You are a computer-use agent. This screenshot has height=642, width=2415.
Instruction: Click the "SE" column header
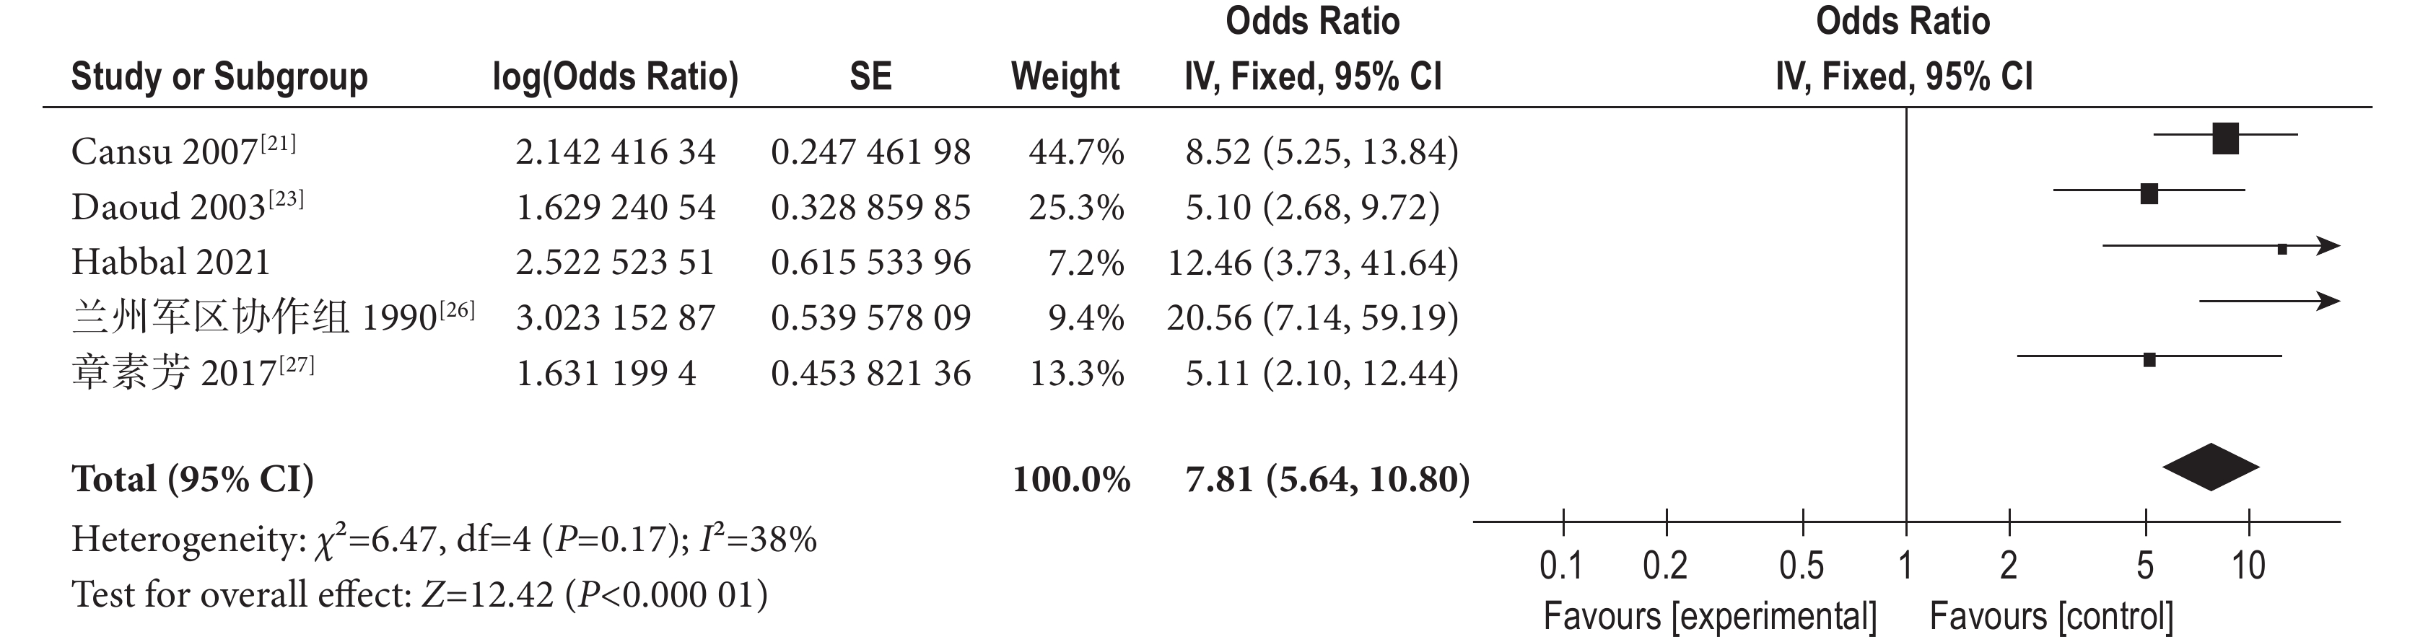[870, 77]
